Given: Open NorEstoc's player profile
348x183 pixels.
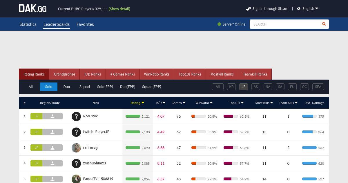Looking at the screenshot, I should click(90, 116).
